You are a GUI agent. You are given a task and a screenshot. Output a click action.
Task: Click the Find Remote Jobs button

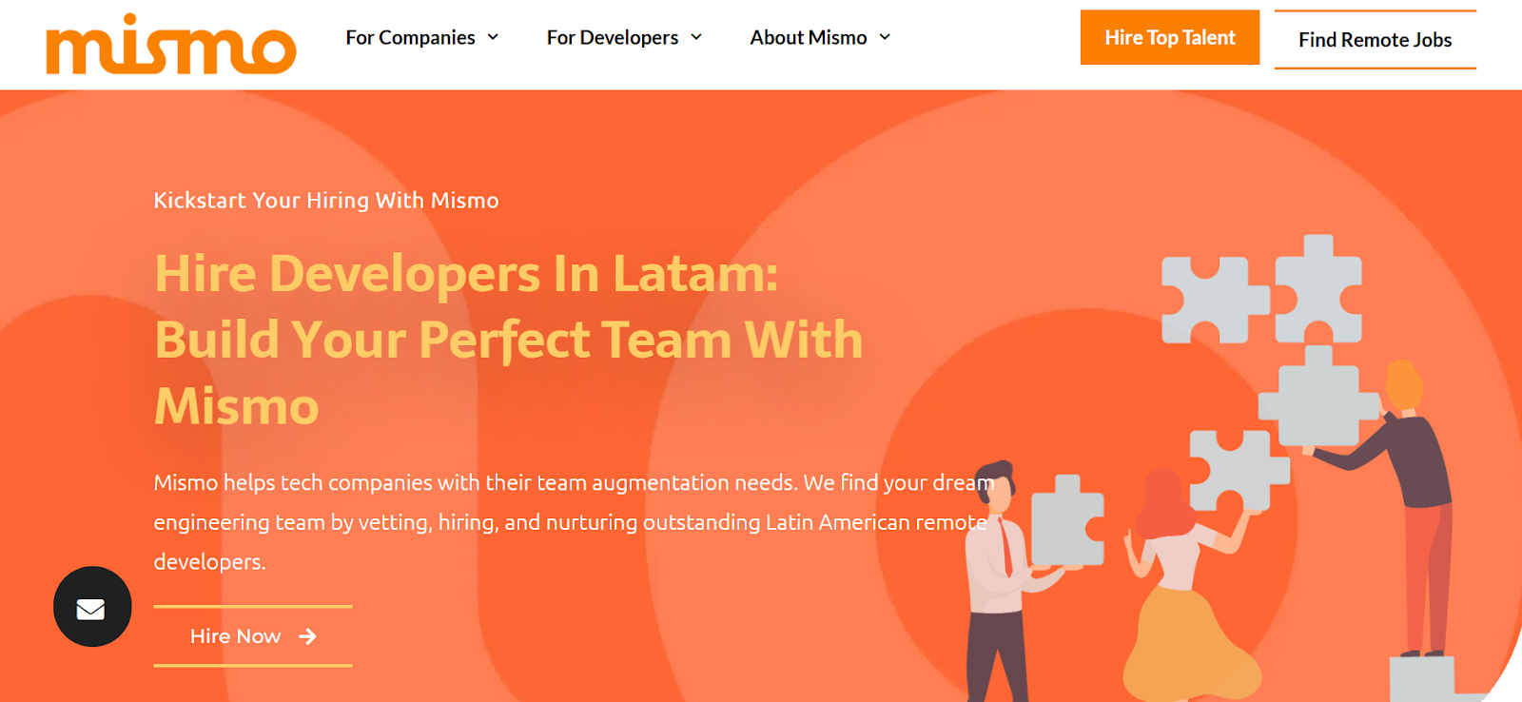[x=1376, y=40]
